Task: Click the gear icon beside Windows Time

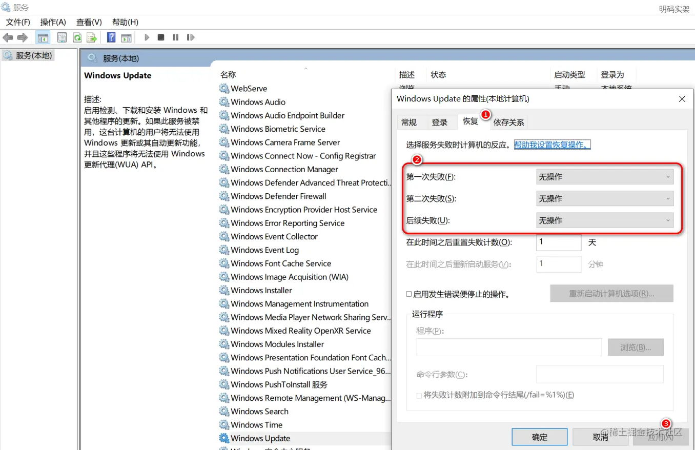Action: [224, 425]
